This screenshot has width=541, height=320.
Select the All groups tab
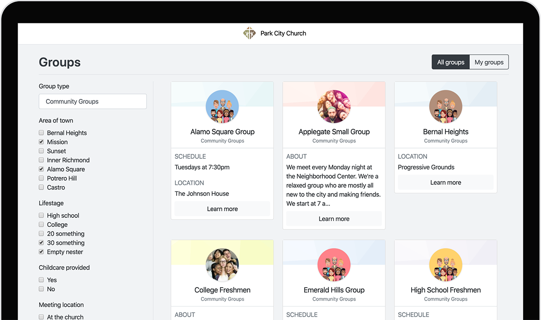(450, 62)
